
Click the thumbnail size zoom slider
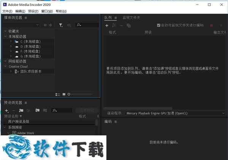point(80,94)
